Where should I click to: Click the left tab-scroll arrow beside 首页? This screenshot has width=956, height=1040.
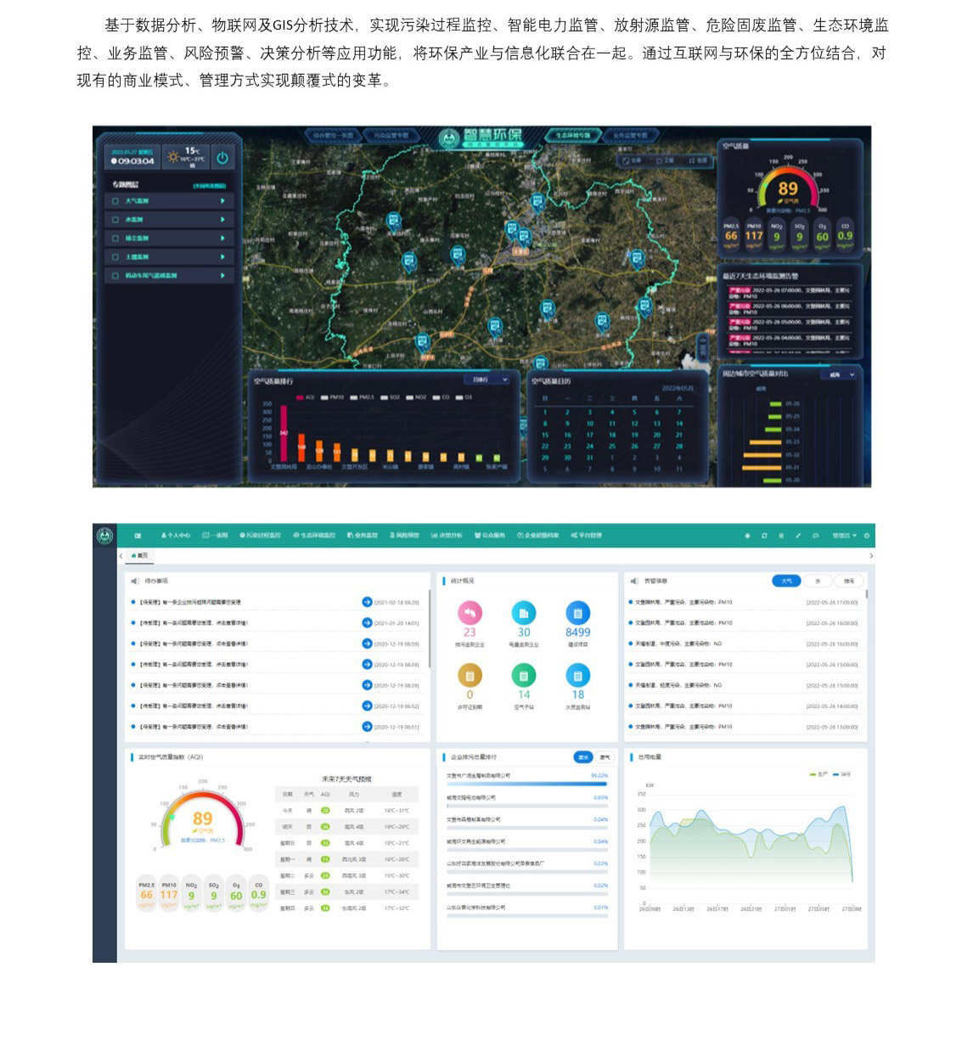(121, 556)
